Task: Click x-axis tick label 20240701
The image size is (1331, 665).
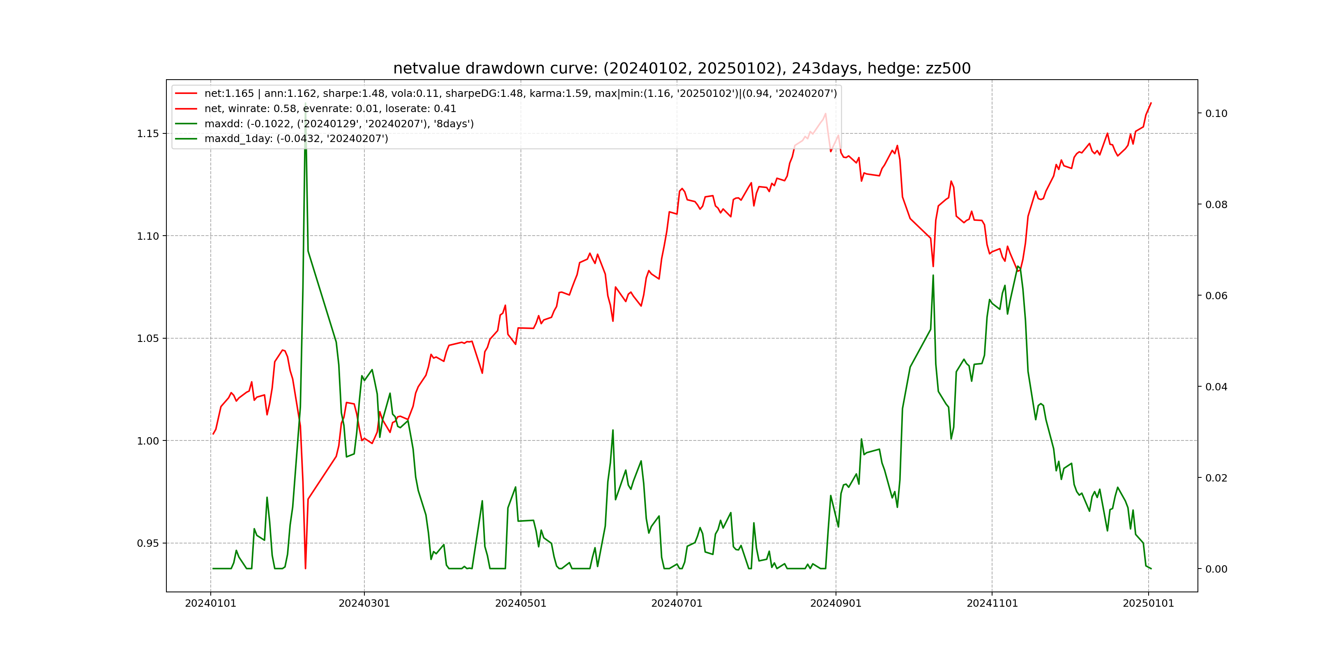Action: (676, 603)
